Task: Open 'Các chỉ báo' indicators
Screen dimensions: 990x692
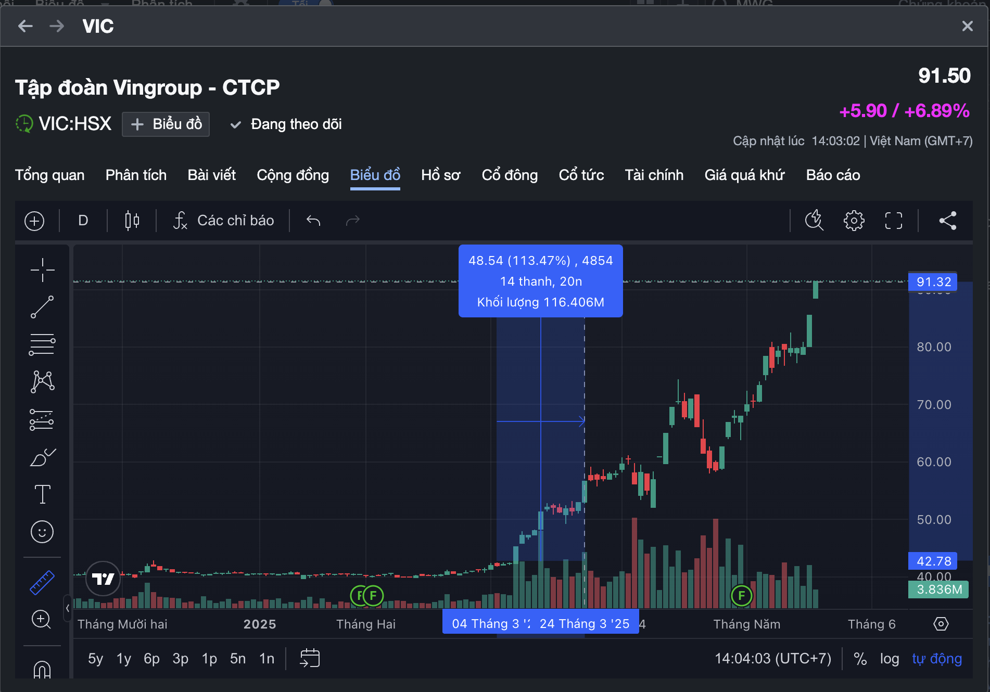Action: point(224,221)
